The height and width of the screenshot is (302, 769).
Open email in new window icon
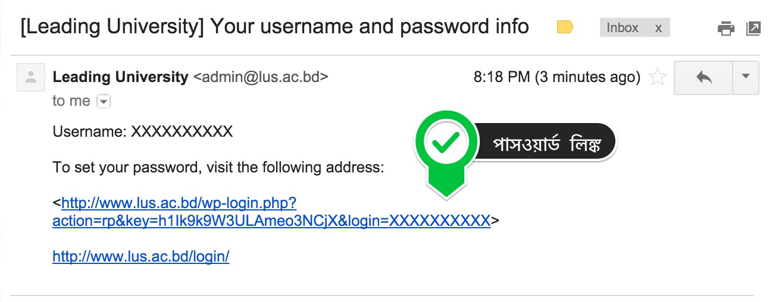pyautogui.click(x=753, y=28)
